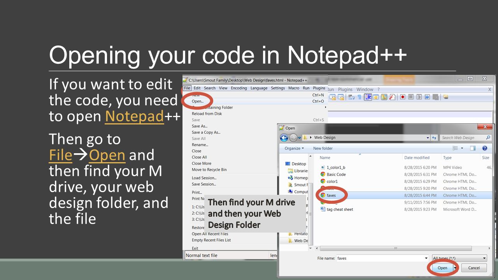The height and width of the screenshot is (280, 498).
Task: Click Run a Macro Multiple Times icon
Action: [x=427, y=97]
